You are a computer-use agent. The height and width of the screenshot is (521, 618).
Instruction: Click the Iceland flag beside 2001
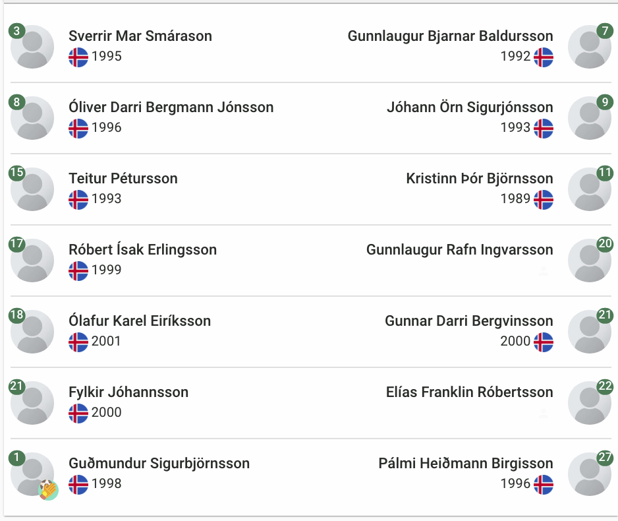[78, 342]
